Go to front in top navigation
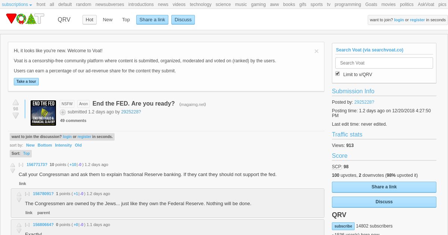Image resolution: width=448 pixels, height=235 pixels. click(x=41, y=4)
